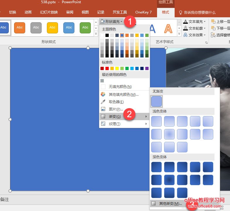230x211 pixels.
Task: Expand the 形状填充 dropdown
Action: (111, 21)
